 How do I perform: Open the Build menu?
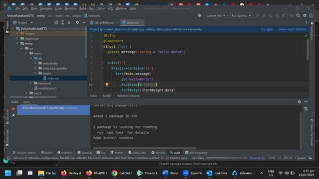pyautogui.click(x=82, y=8)
